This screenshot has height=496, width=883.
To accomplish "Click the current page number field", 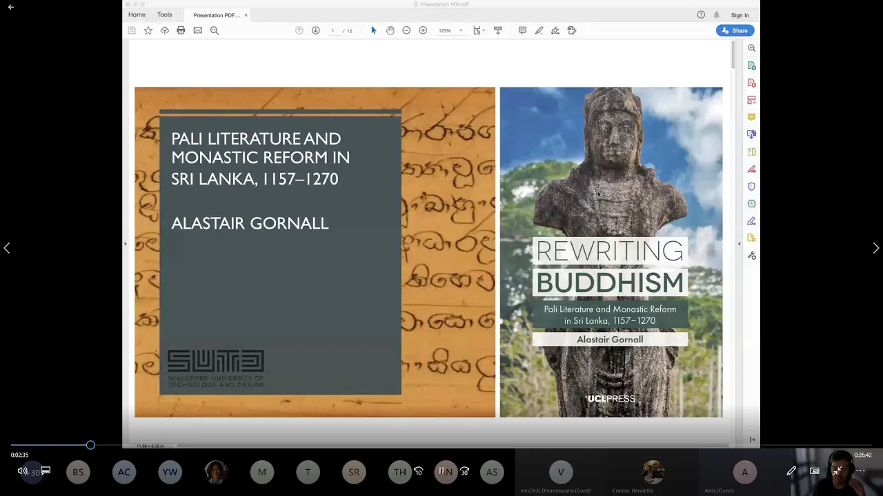I will pos(333,30).
